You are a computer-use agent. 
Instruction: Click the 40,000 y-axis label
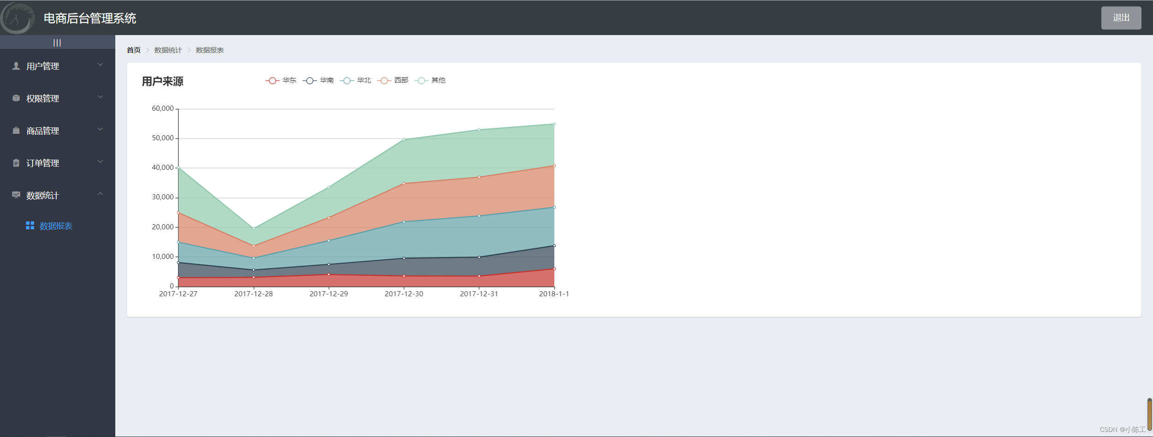coord(163,168)
